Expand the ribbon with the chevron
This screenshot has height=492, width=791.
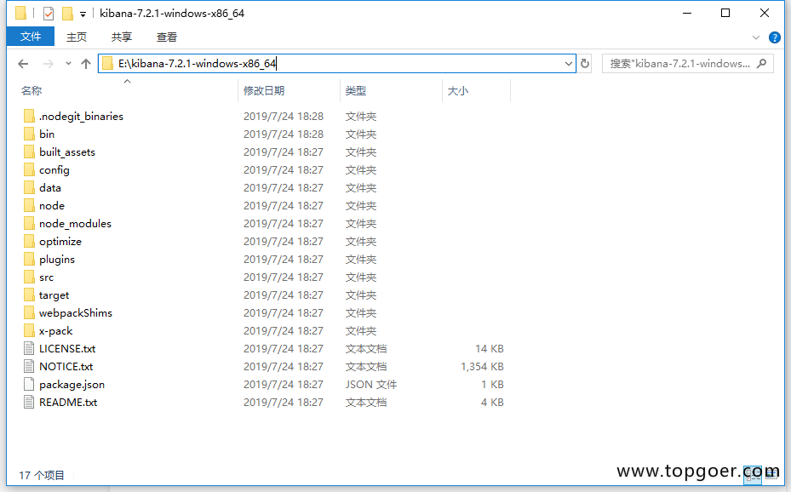click(756, 37)
